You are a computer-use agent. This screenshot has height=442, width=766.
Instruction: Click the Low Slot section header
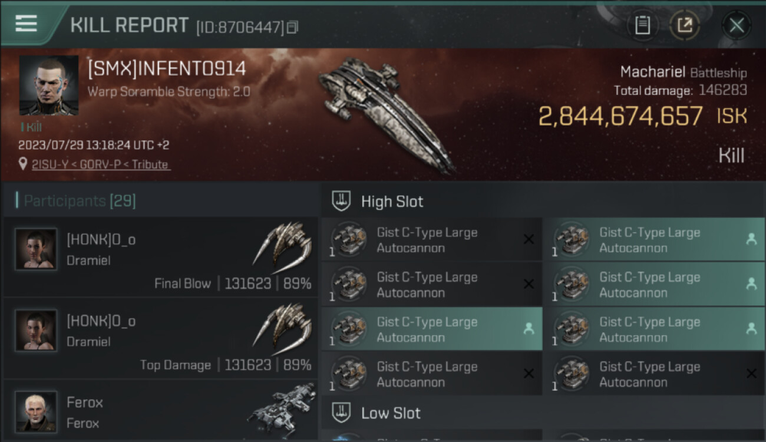click(x=391, y=413)
